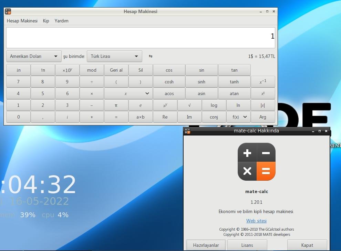Click the superscript ↑n button
The width and height of the screenshot is (341, 251).
click(x=43, y=70)
